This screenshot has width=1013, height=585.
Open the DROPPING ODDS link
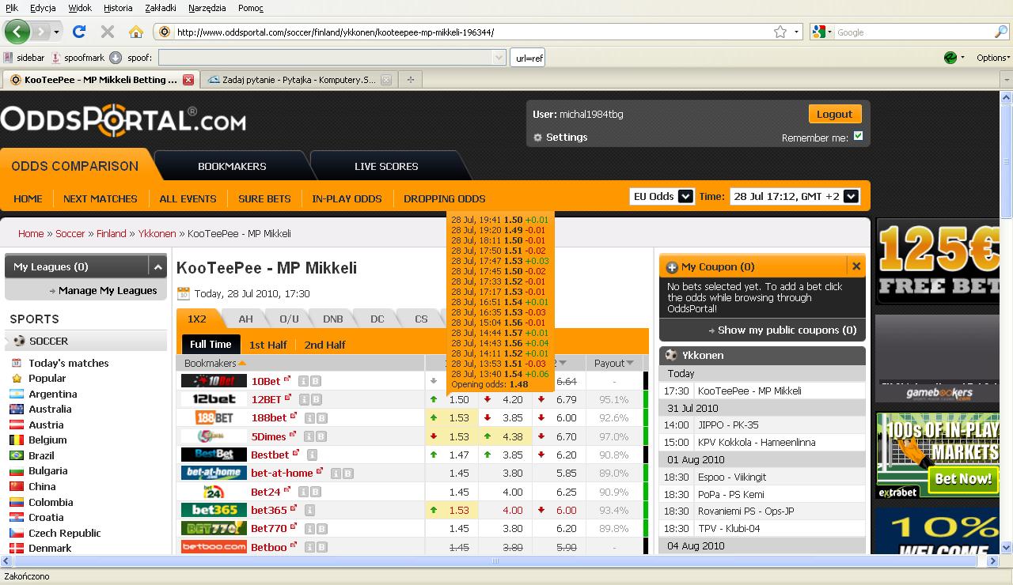(x=445, y=198)
